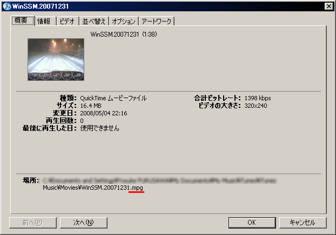Open the 情報 tab
The height and width of the screenshot is (235, 336).
44,22
